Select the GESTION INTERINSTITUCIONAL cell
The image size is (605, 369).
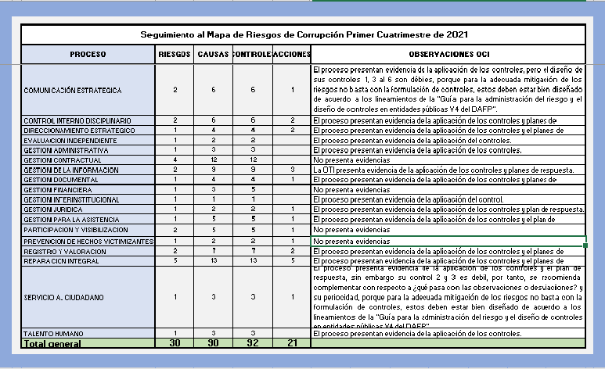(x=88, y=199)
